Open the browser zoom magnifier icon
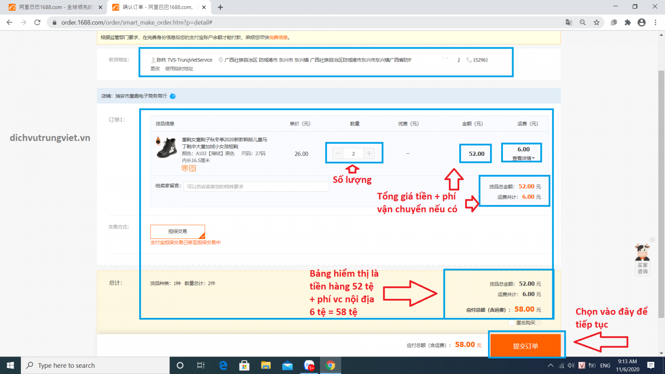Screen dimensions: 665x374 pyautogui.click(x=583, y=22)
